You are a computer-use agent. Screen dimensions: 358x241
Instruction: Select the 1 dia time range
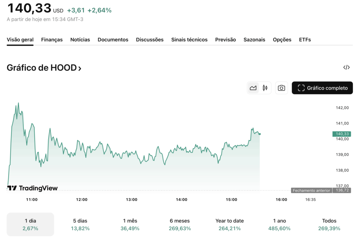click(x=30, y=225)
